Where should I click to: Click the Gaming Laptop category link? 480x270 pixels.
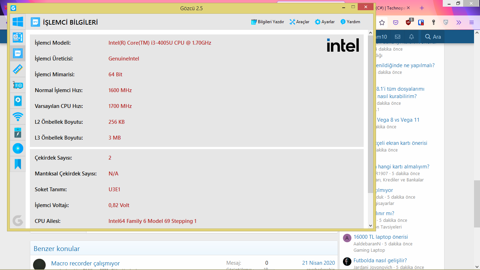369,250
